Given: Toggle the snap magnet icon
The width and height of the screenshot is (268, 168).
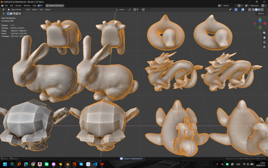Looking at the screenshot, I should 135,10.
